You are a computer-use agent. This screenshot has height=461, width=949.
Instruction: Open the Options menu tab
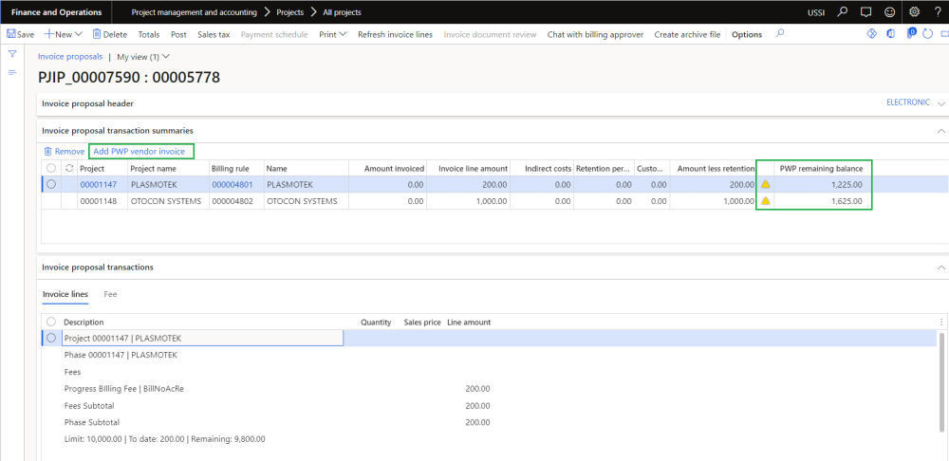[x=747, y=34]
